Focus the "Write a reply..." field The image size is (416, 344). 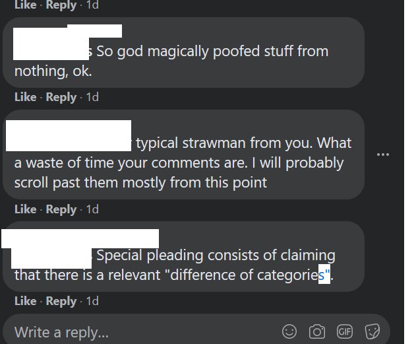pos(196,331)
